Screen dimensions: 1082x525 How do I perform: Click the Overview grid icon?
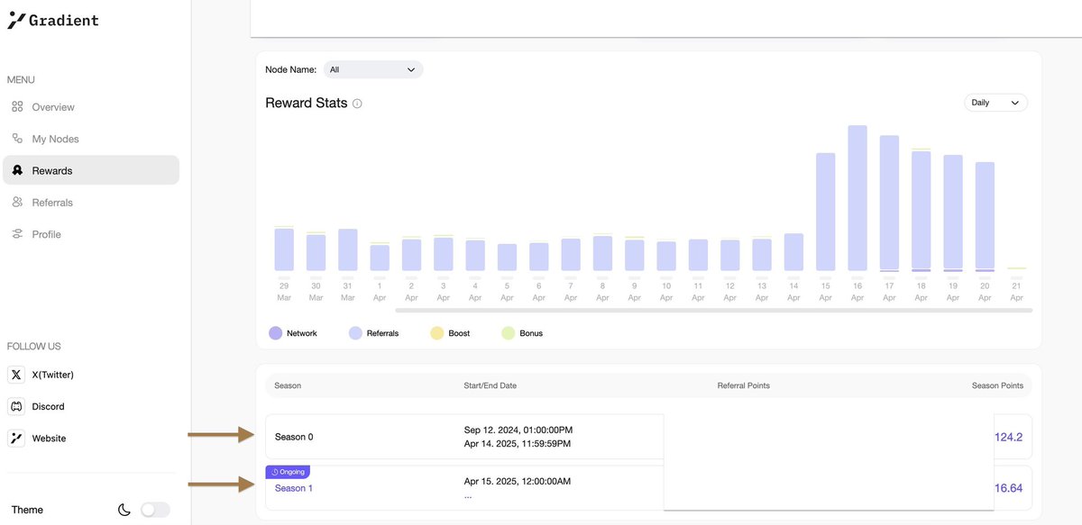[17, 107]
